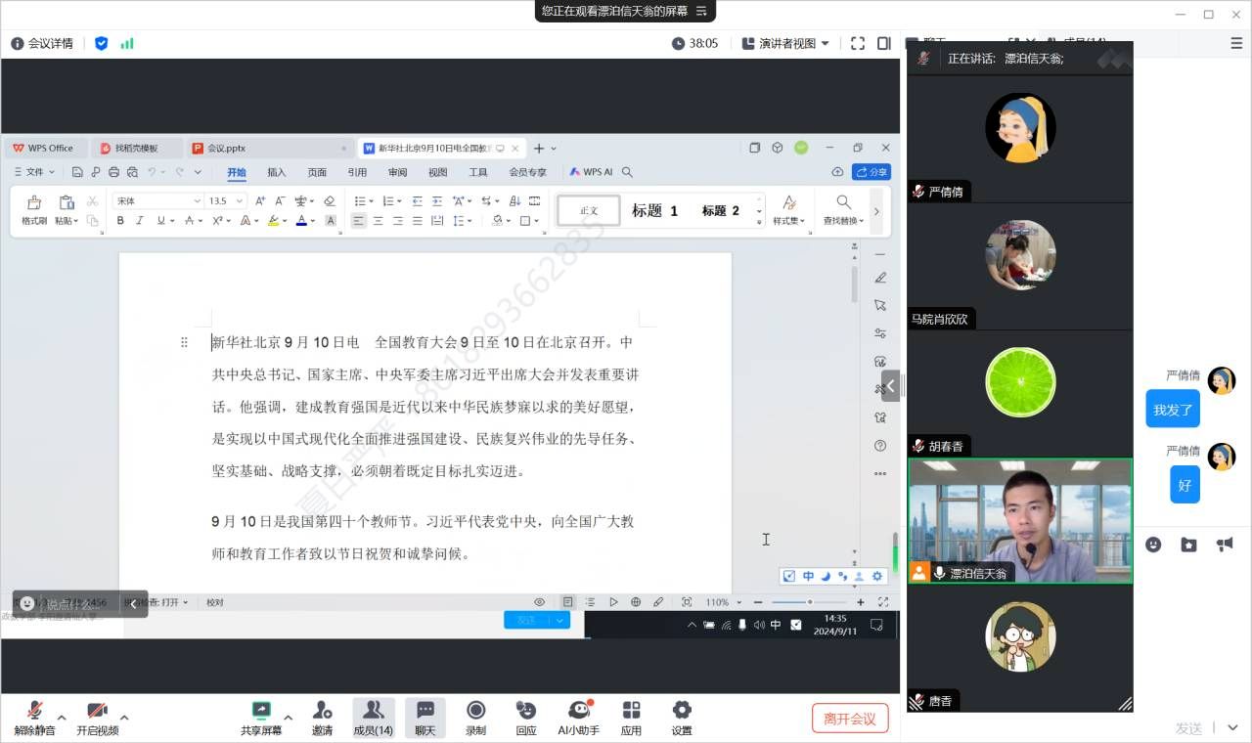Click the 共享屏幕 share screen icon

coord(261,711)
